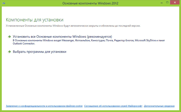Click green arrow beside 'Установить все Основные компоненты'

pyautogui.click(x=9, y=37)
